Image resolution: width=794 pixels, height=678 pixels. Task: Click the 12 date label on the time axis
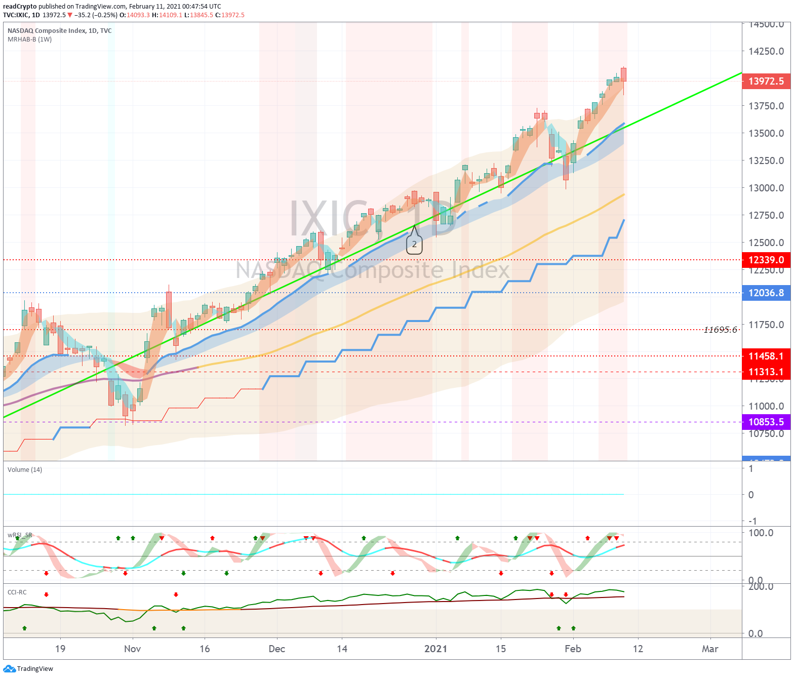638,649
